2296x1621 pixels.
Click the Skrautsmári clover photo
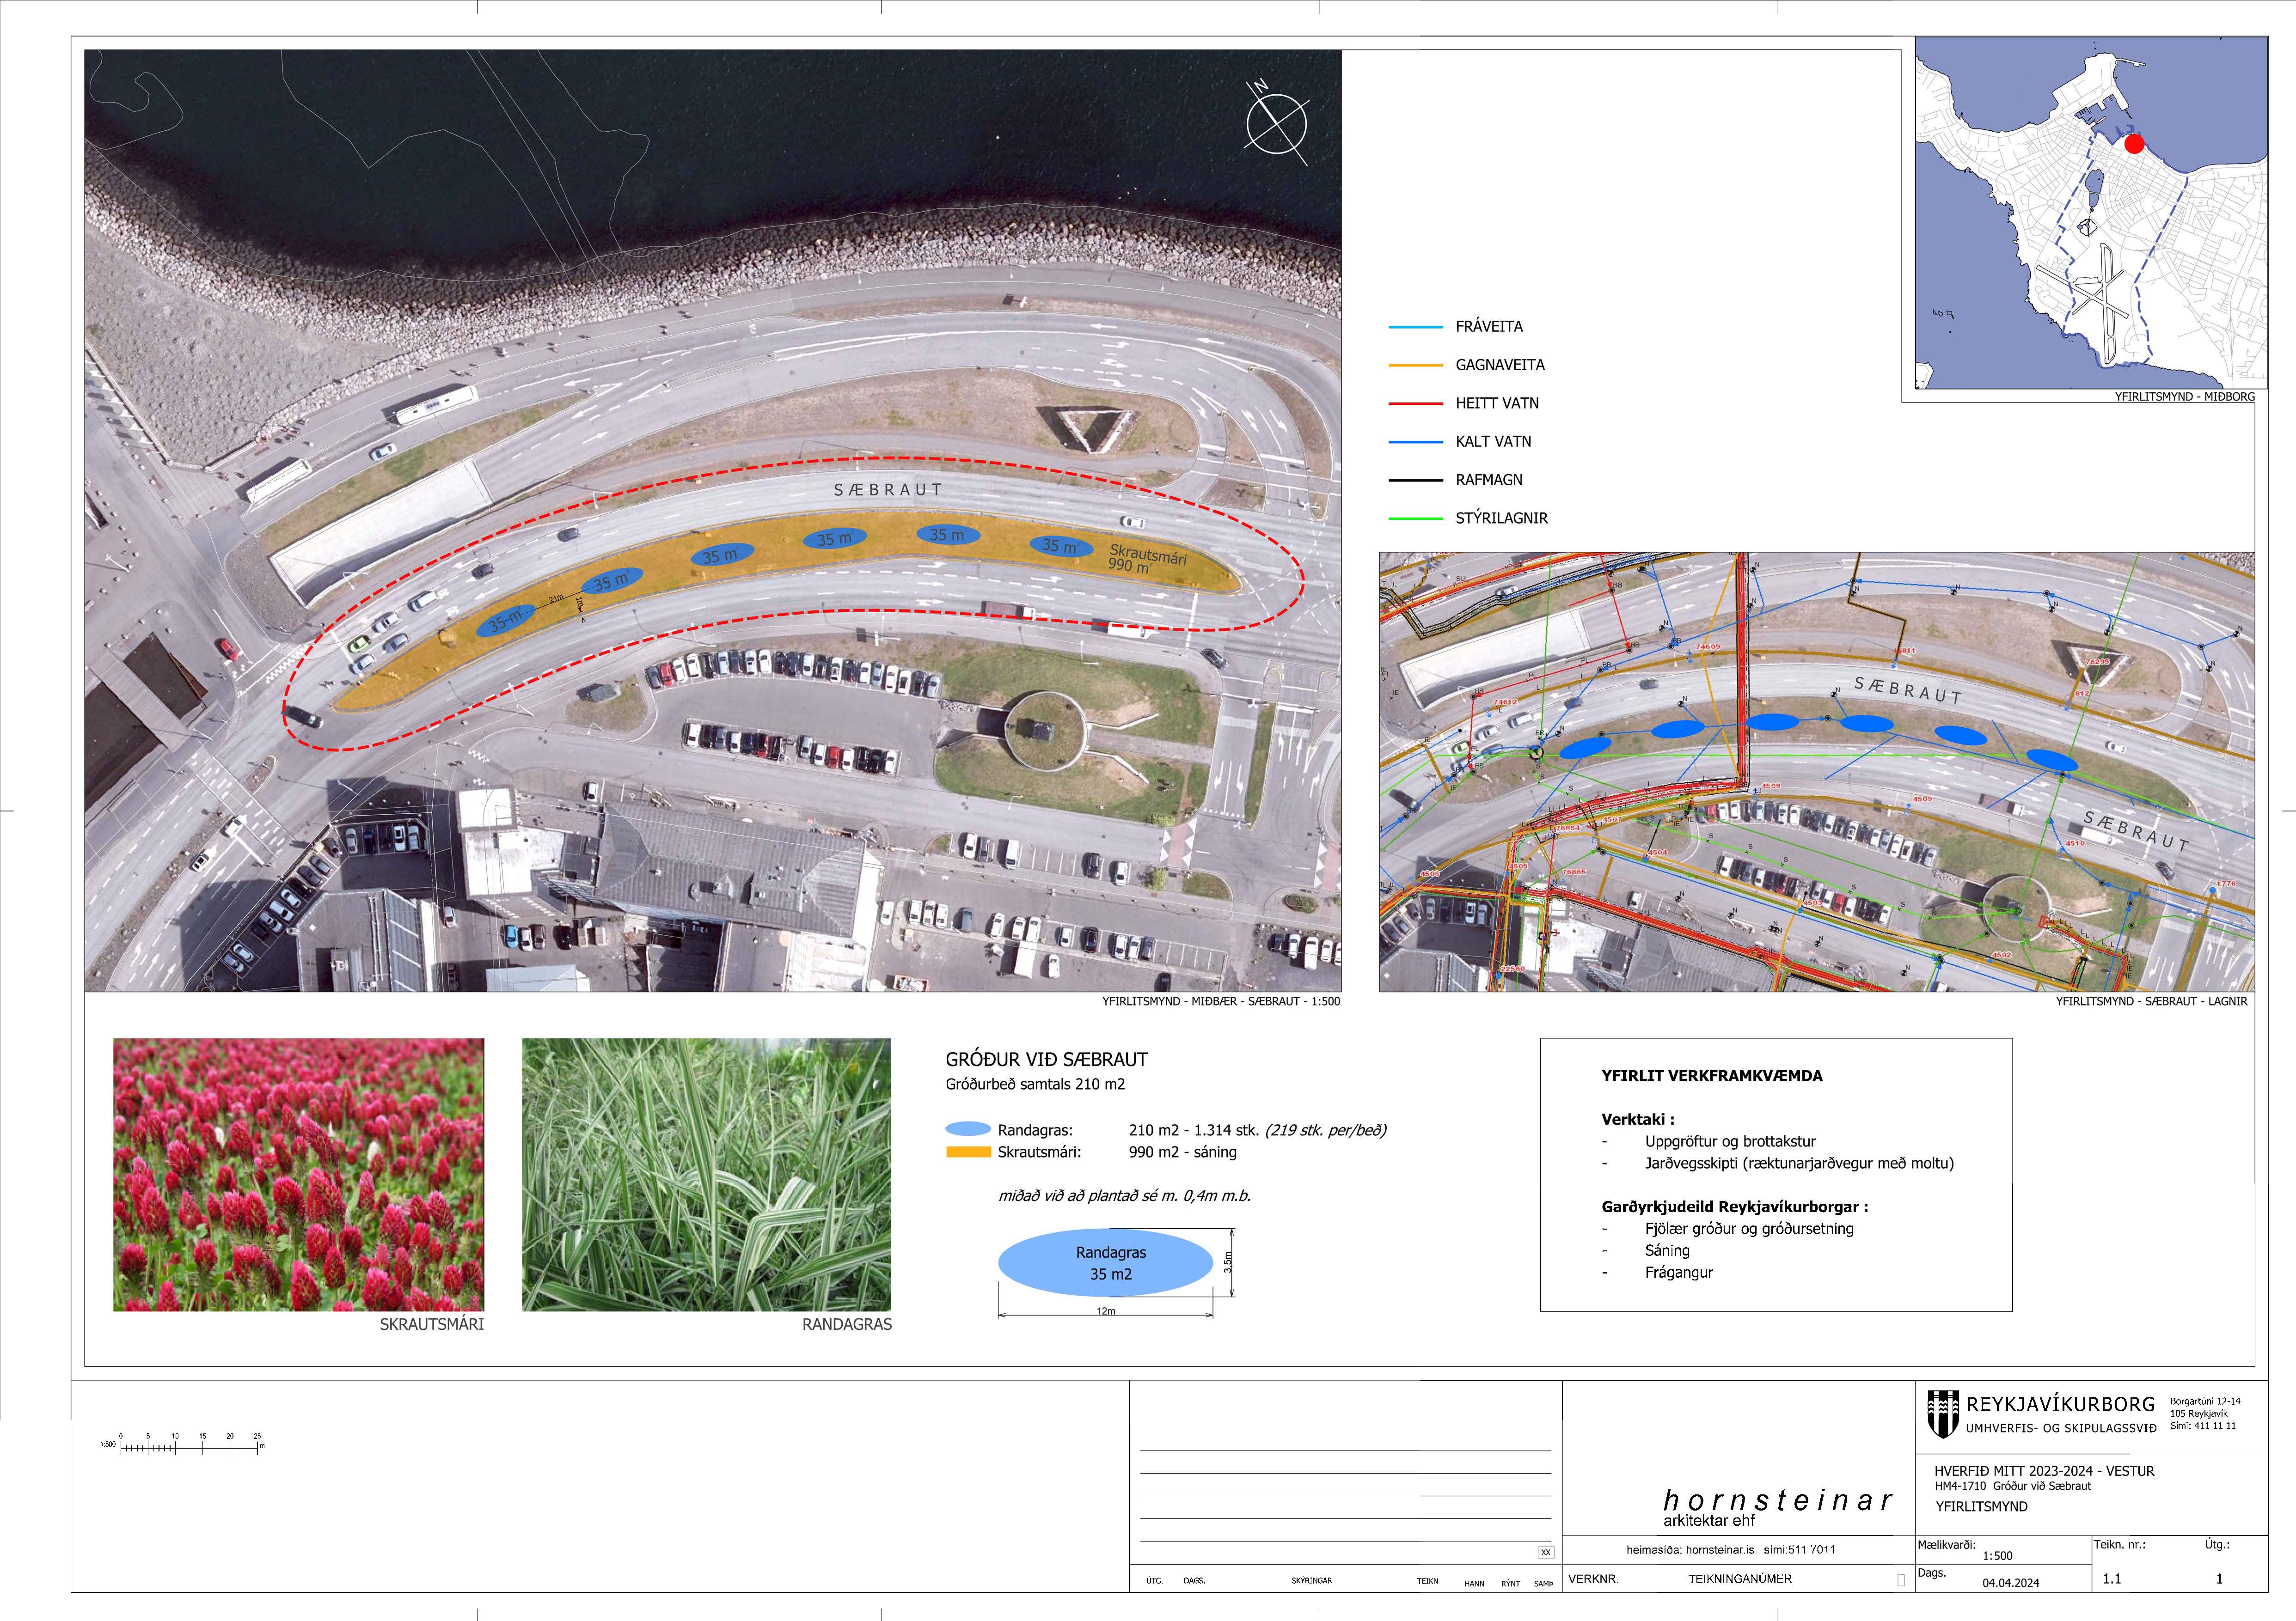tap(298, 1174)
